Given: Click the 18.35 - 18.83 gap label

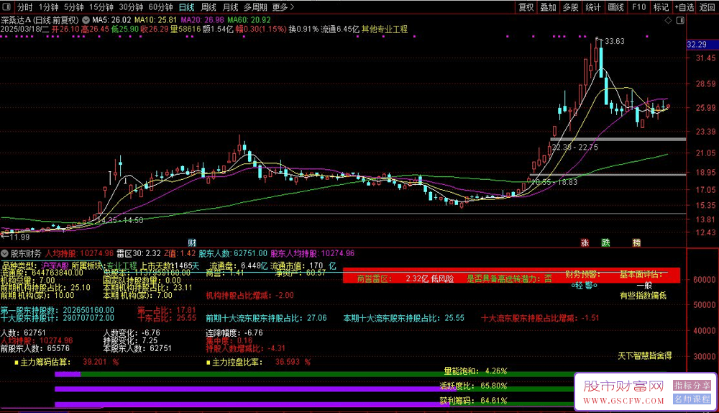Looking at the screenshot, I should pos(554,182).
